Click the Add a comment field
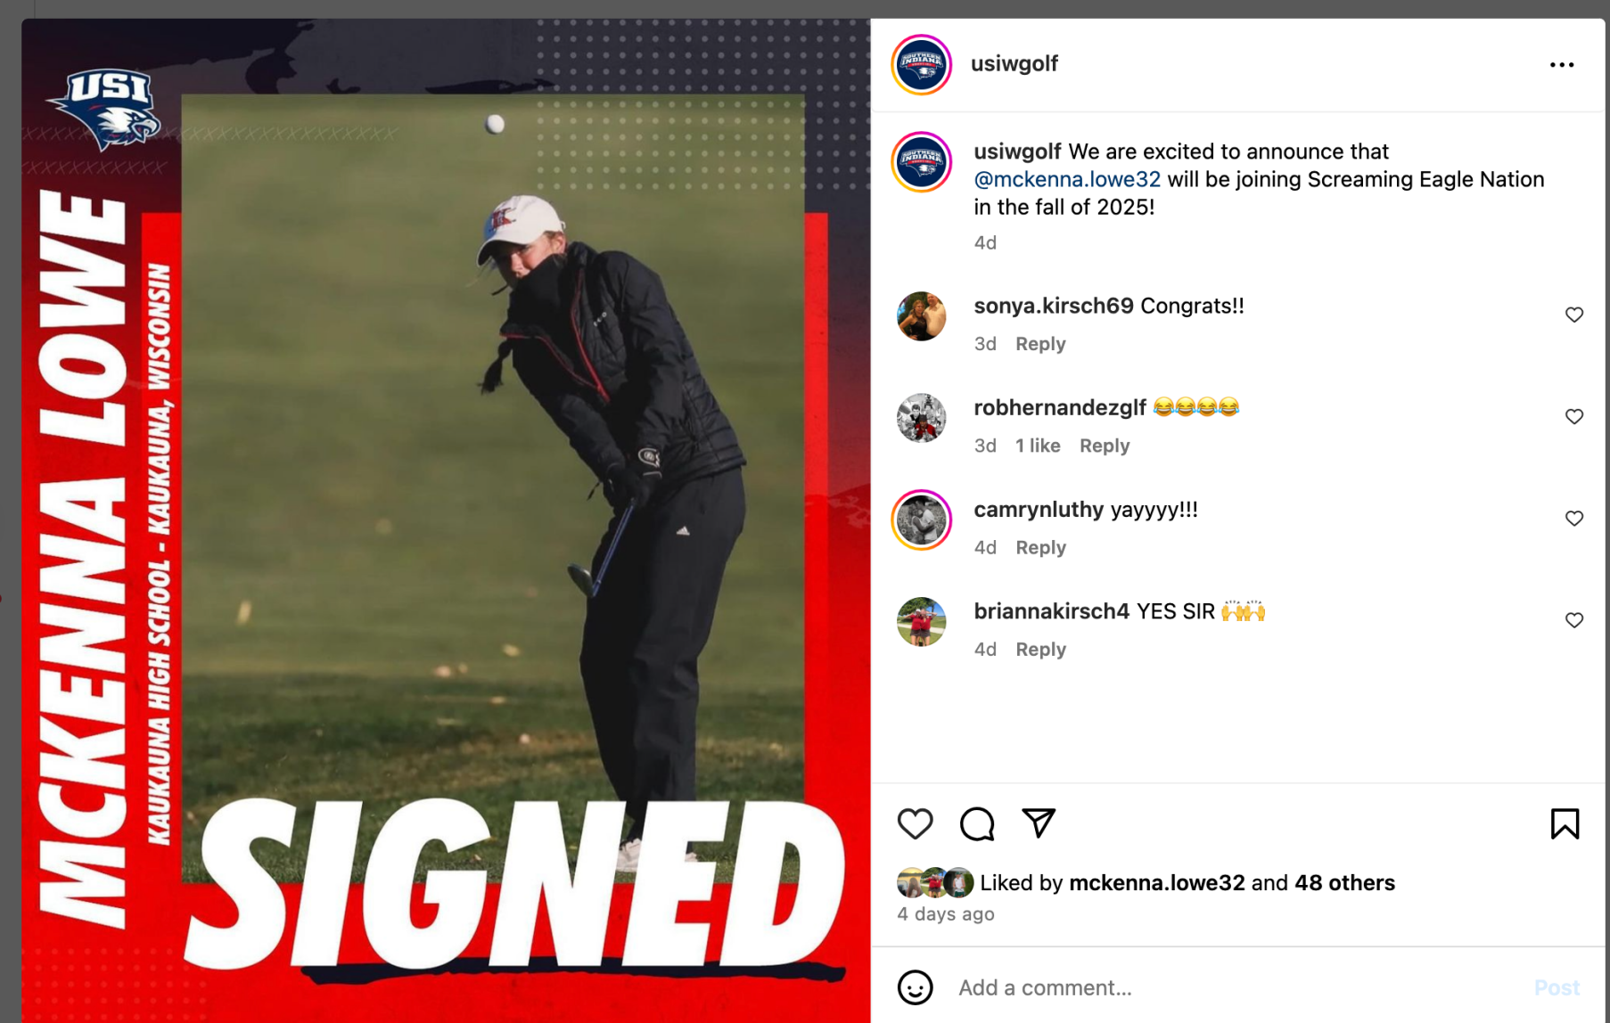Image resolution: width=1610 pixels, height=1023 pixels. (x=1239, y=987)
